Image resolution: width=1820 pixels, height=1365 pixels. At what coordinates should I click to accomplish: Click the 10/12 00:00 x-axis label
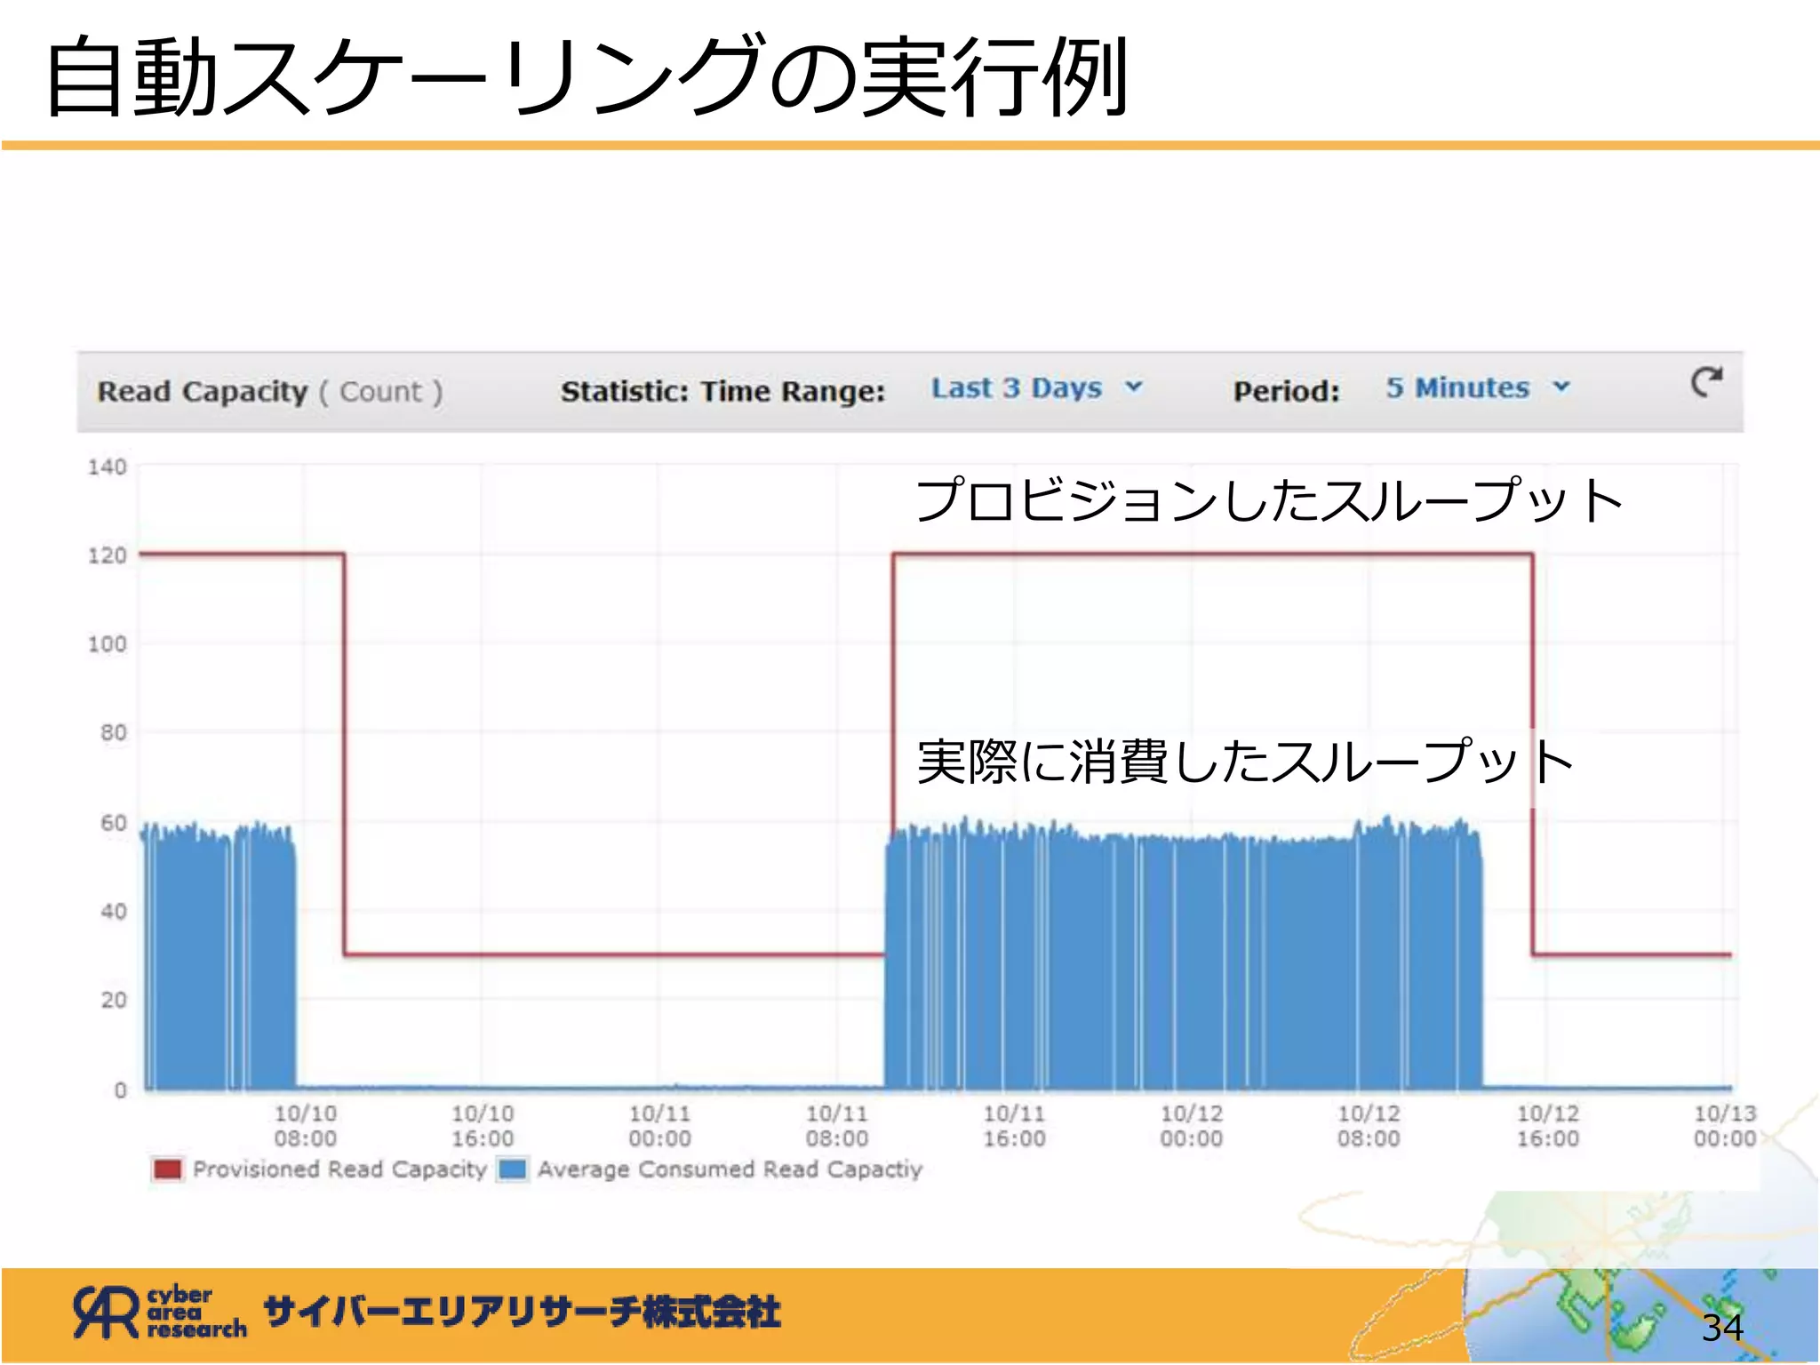pos(1192,1126)
